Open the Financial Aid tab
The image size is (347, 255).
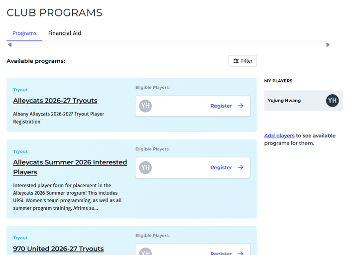[65, 33]
